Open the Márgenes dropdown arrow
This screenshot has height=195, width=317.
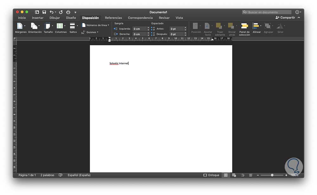click(25, 26)
